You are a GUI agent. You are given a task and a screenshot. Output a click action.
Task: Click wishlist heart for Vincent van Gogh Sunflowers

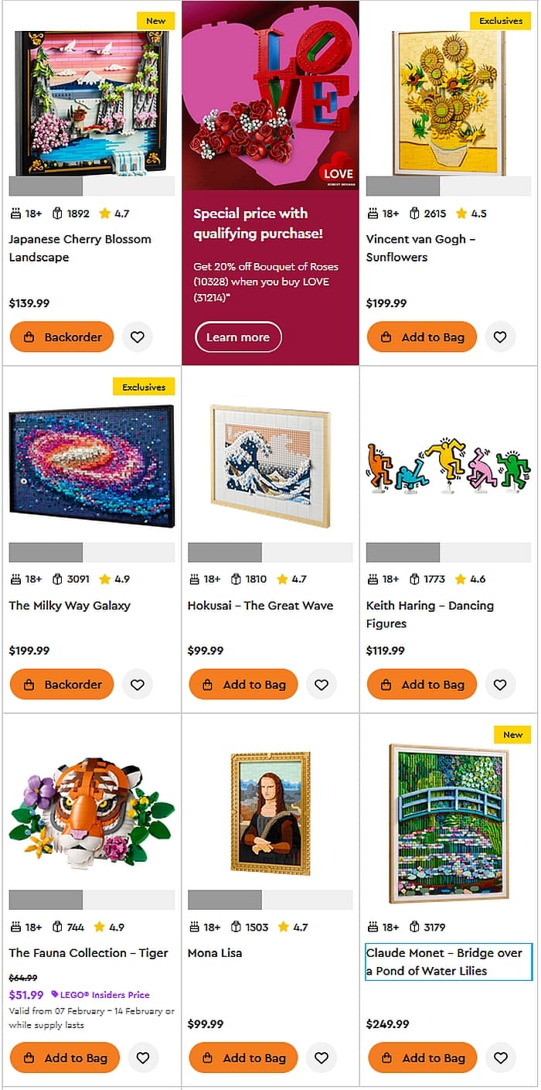[x=500, y=337]
